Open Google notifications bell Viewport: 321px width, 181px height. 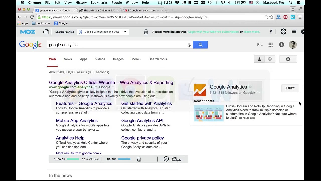(x=282, y=45)
